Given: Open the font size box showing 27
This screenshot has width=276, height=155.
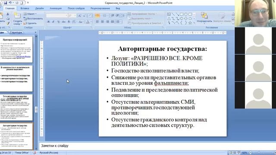Looking at the screenshot, I should (x=72, y=15).
